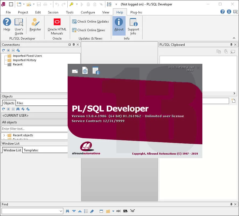Switch to the Templates tab

31,150
